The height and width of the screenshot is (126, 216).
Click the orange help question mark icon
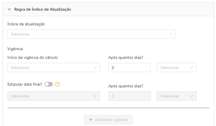point(57,84)
